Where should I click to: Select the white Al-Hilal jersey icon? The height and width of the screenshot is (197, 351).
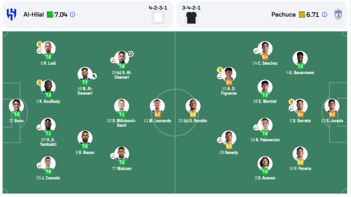click(x=158, y=17)
